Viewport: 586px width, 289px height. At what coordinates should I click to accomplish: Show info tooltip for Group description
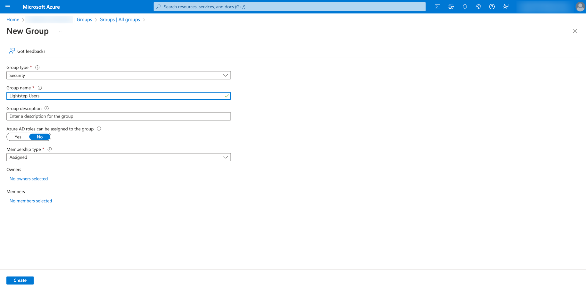click(x=46, y=108)
